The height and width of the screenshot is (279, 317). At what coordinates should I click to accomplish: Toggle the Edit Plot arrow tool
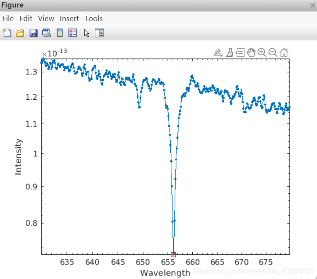pos(86,33)
